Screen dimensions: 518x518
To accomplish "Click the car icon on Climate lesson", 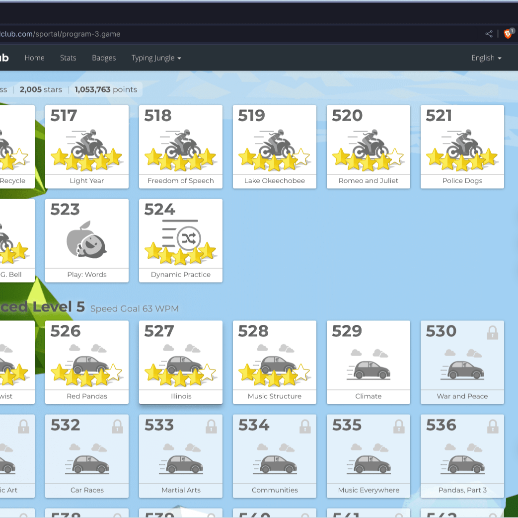I will click(x=369, y=370).
